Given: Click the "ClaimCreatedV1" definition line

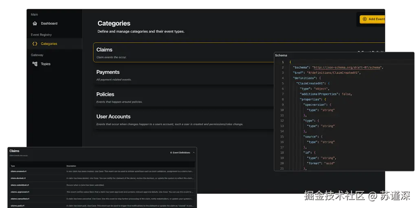Looking at the screenshot, I should coord(312,83).
